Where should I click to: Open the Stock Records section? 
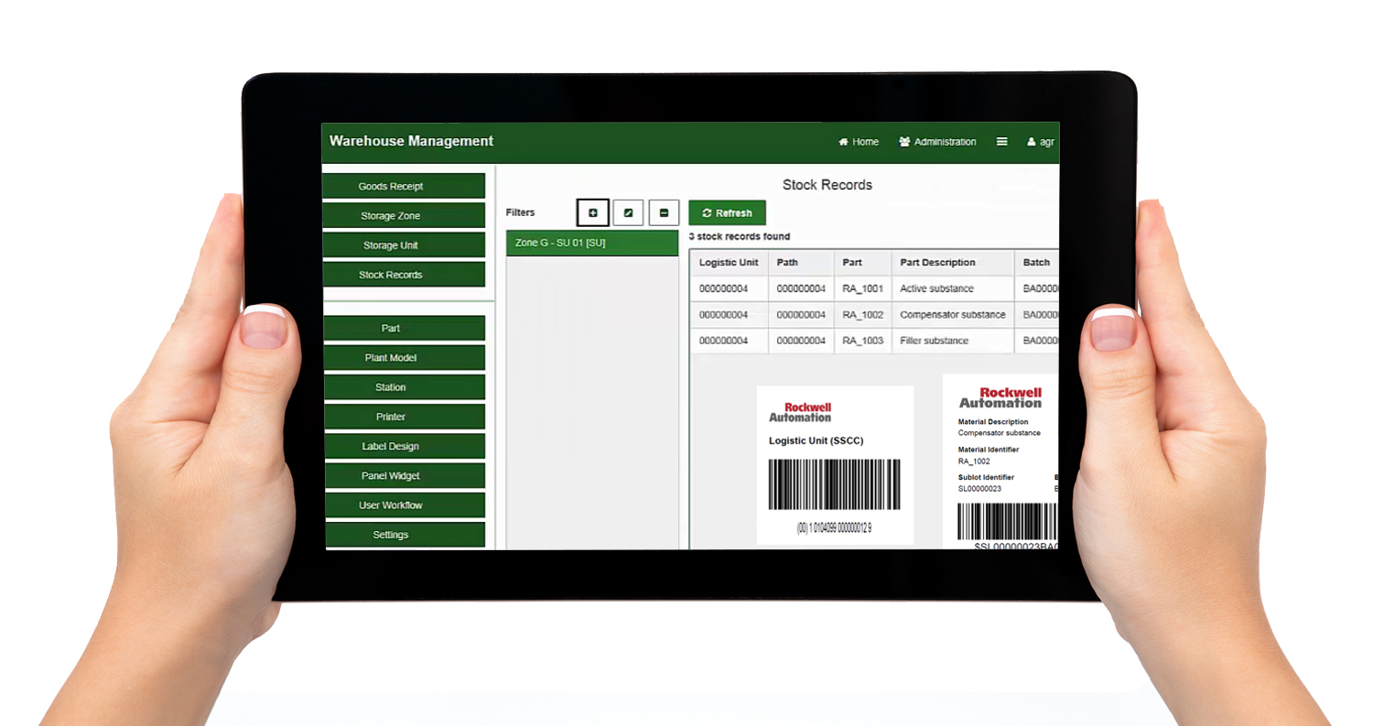point(404,274)
